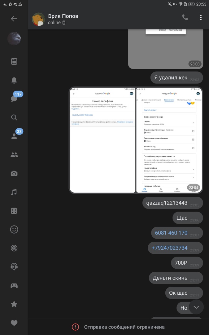The image size is (209, 335).
Task: Open photos camera icon in sidebar
Action: click(x=14, y=173)
